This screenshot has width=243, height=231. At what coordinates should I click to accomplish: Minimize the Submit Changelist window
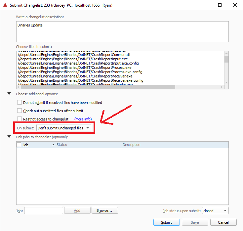(x=205, y=5)
